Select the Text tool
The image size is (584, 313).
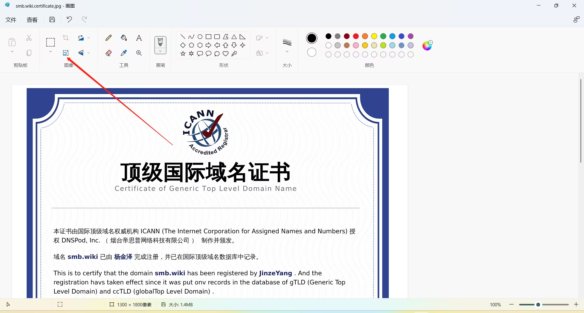[139, 37]
